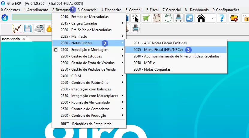Open RRET - Relatórios da Retaguarda
The height and width of the screenshot is (138, 249).
(x=86, y=124)
